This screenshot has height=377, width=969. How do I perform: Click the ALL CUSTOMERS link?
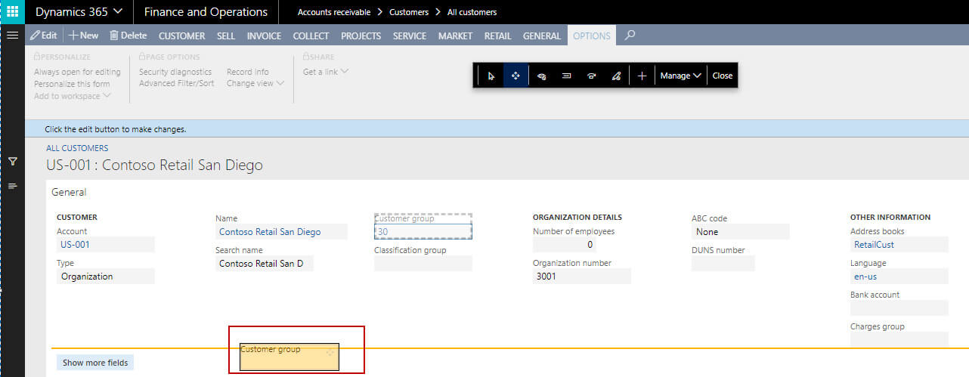pyautogui.click(x=77, y=148)
